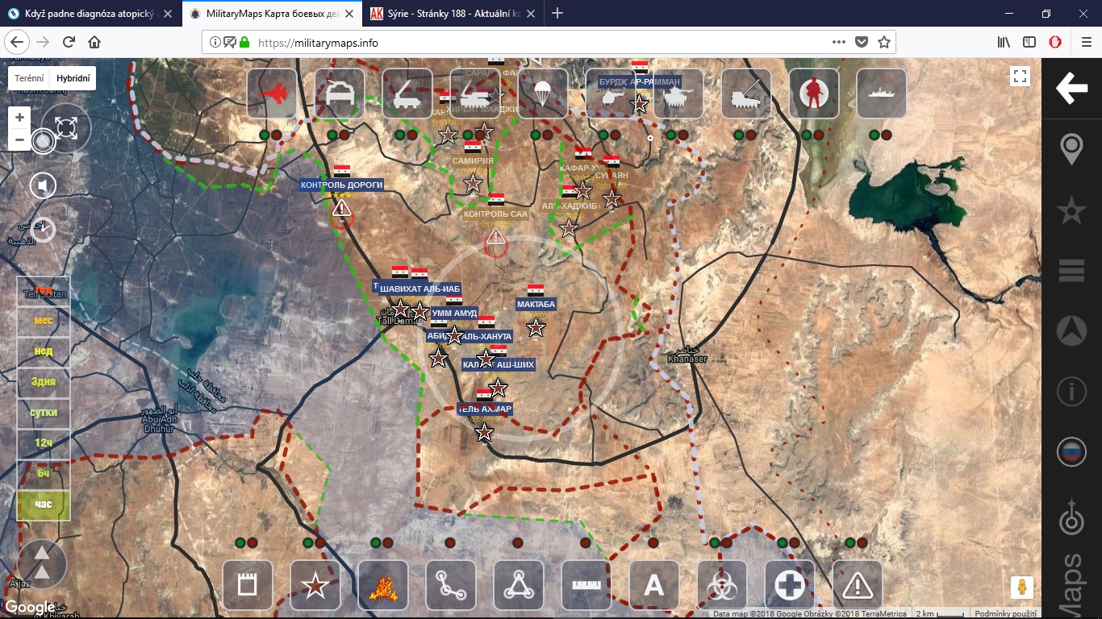Select the ruler measurement tool
The height and width of the screenshot is (619, 1102).
[x=586, y=585]
